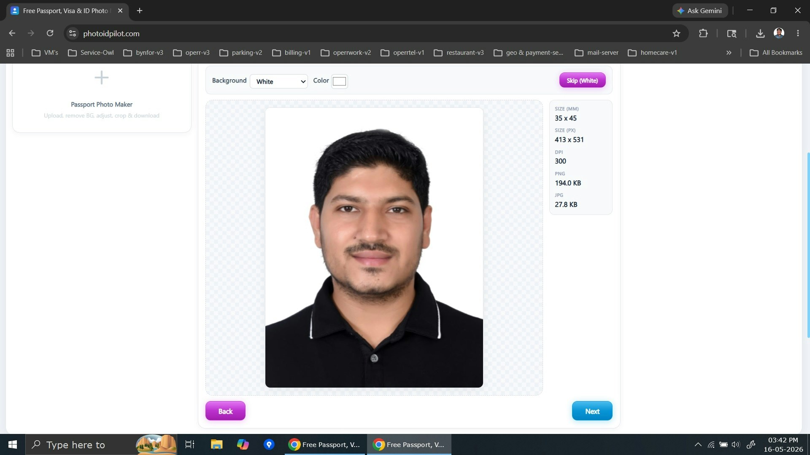Close the Free Passport tab

(120, 11)
